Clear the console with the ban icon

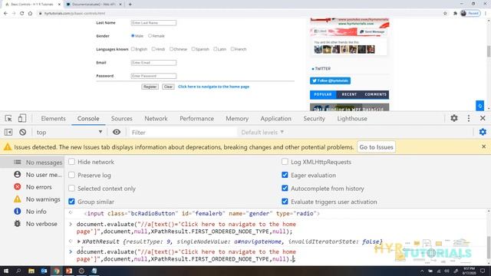[22, 132]
